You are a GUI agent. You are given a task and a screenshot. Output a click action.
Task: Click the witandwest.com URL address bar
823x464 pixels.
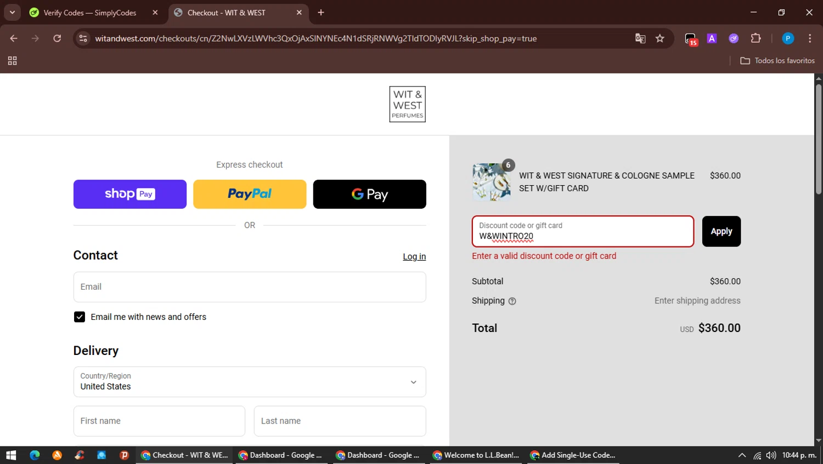click(315, 38)
